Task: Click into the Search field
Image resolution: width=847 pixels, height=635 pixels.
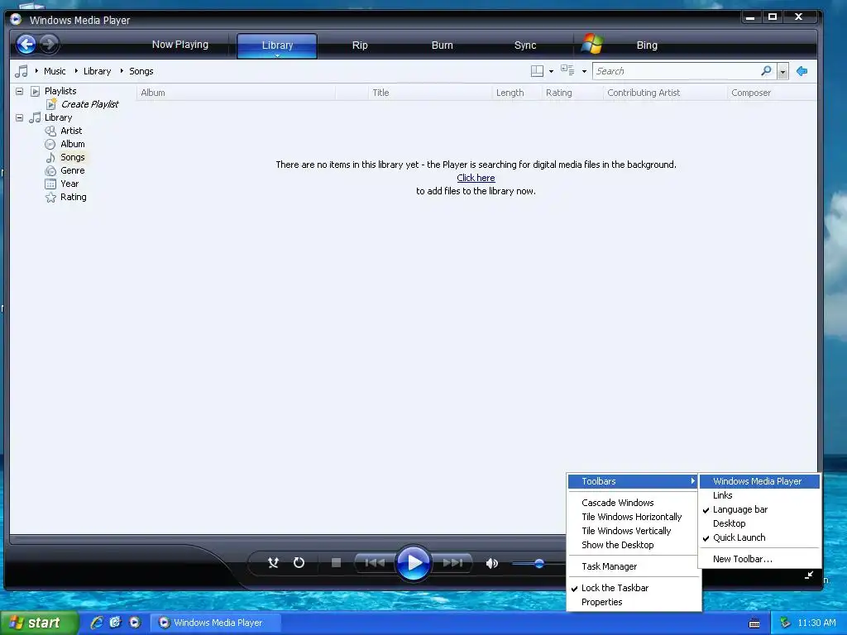Action: (x=677, y=71)
